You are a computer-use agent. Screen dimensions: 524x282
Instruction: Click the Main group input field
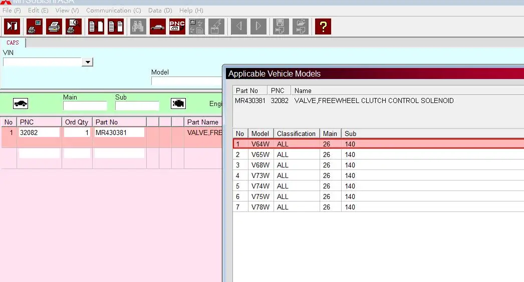pos(85,106)
